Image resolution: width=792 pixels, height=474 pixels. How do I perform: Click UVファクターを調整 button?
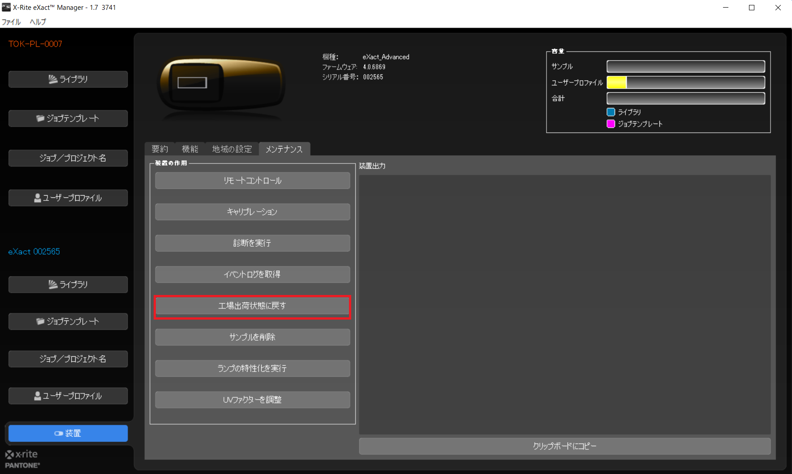253,400
